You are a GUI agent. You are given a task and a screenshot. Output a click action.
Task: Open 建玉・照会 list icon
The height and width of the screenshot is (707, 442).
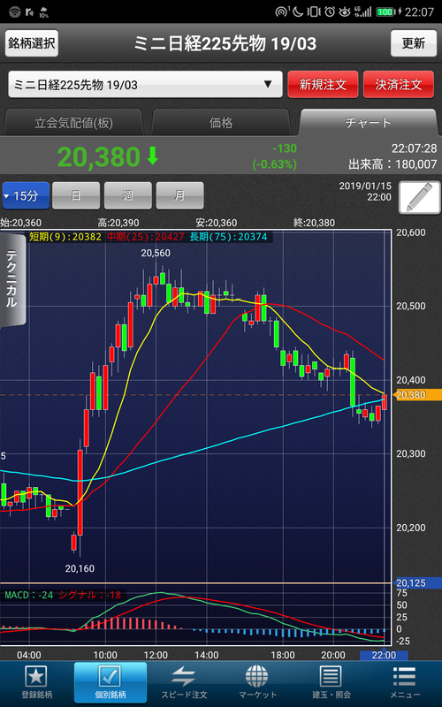(331, 676)
